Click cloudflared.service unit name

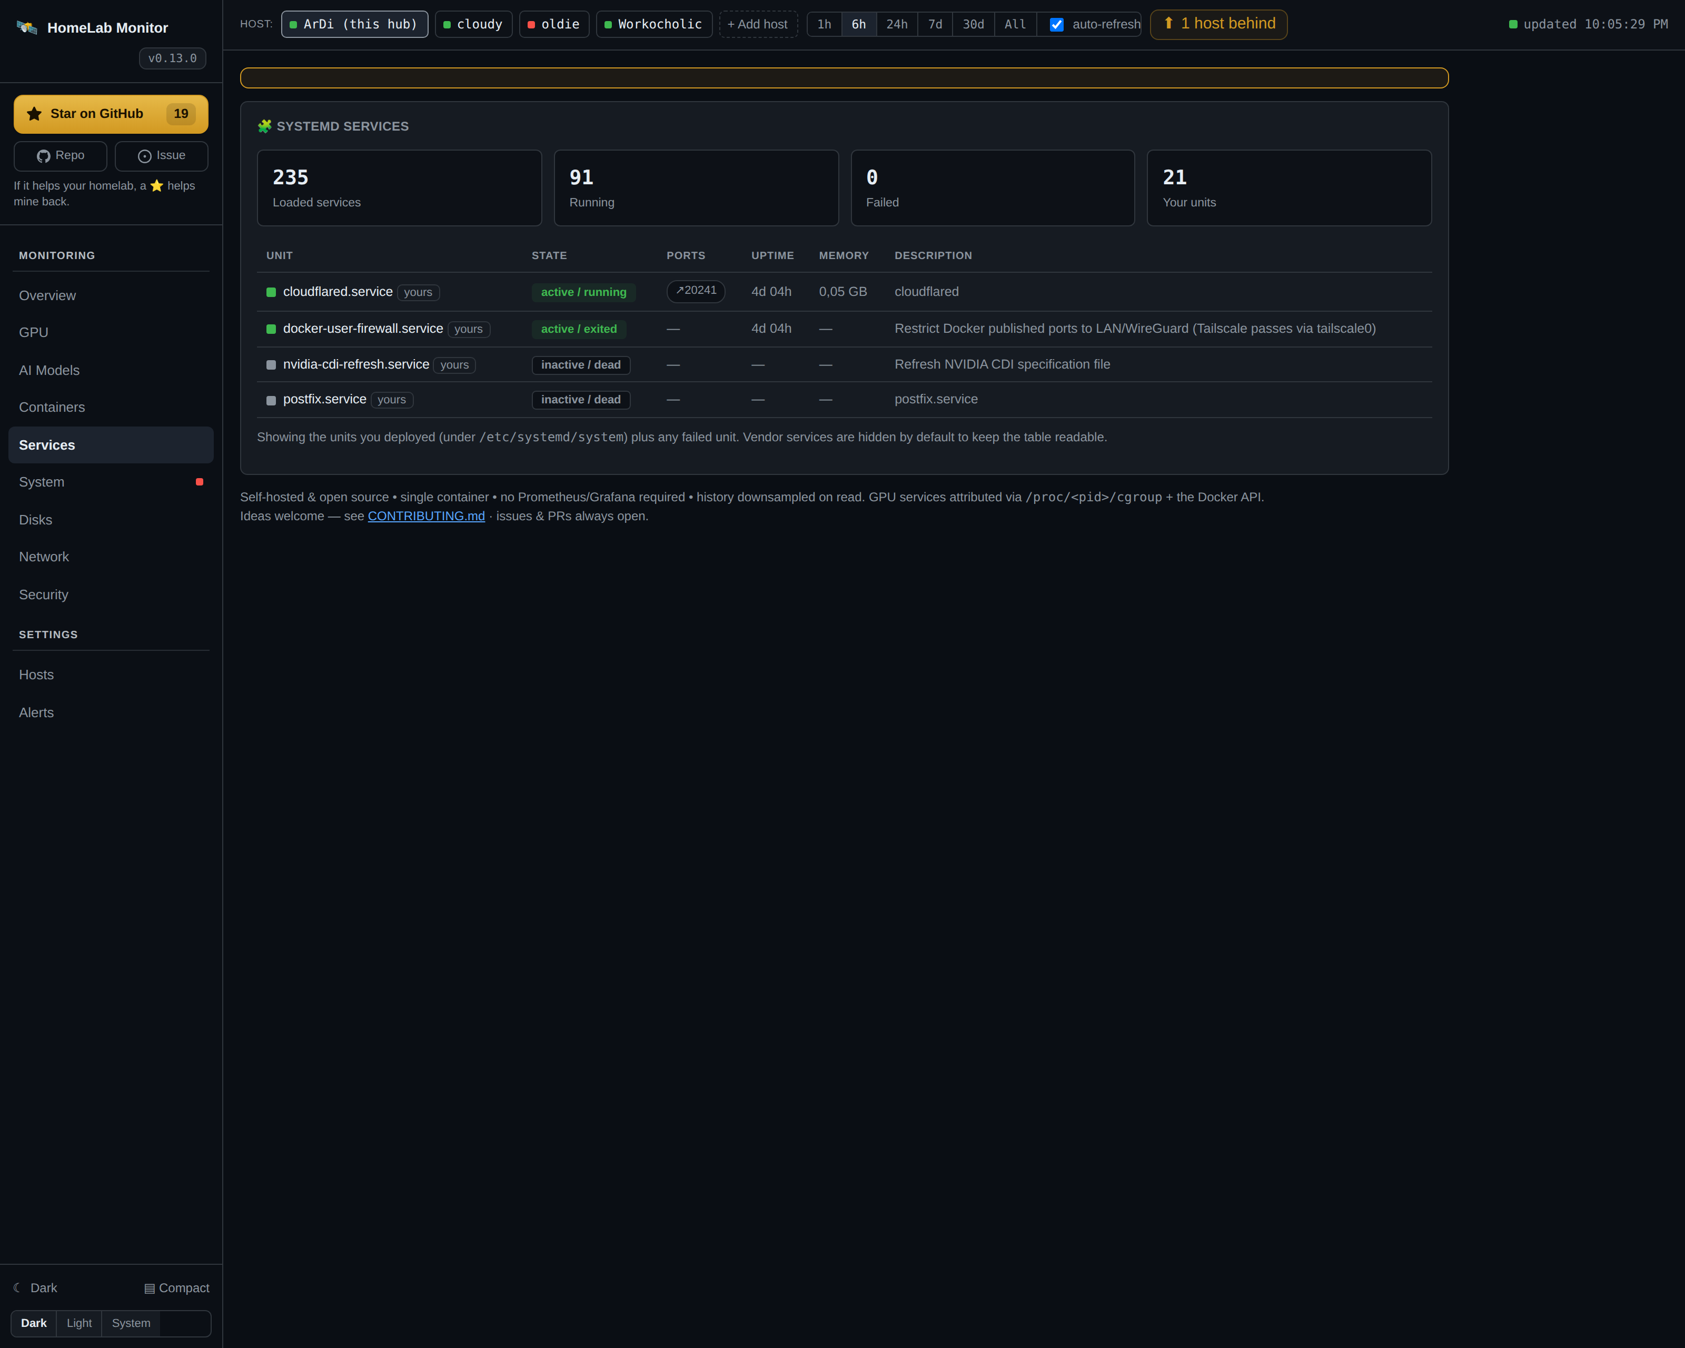[x=338, y=292]
